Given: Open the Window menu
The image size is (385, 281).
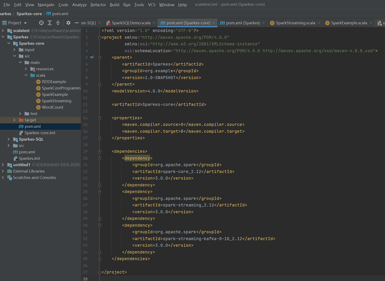Looking at the screenshot, I should tap(166, 5).
